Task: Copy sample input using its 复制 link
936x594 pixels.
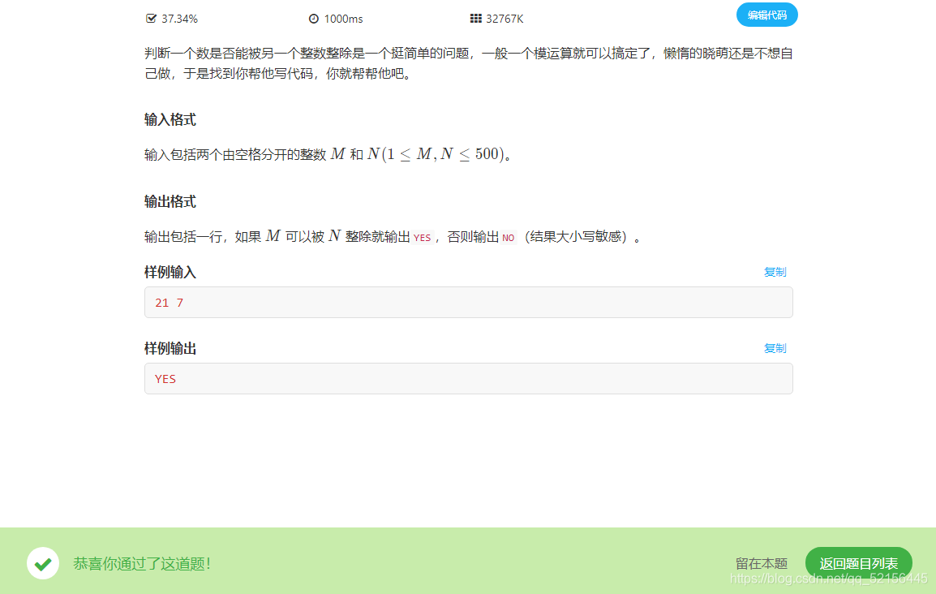Action: pos(775,272)
